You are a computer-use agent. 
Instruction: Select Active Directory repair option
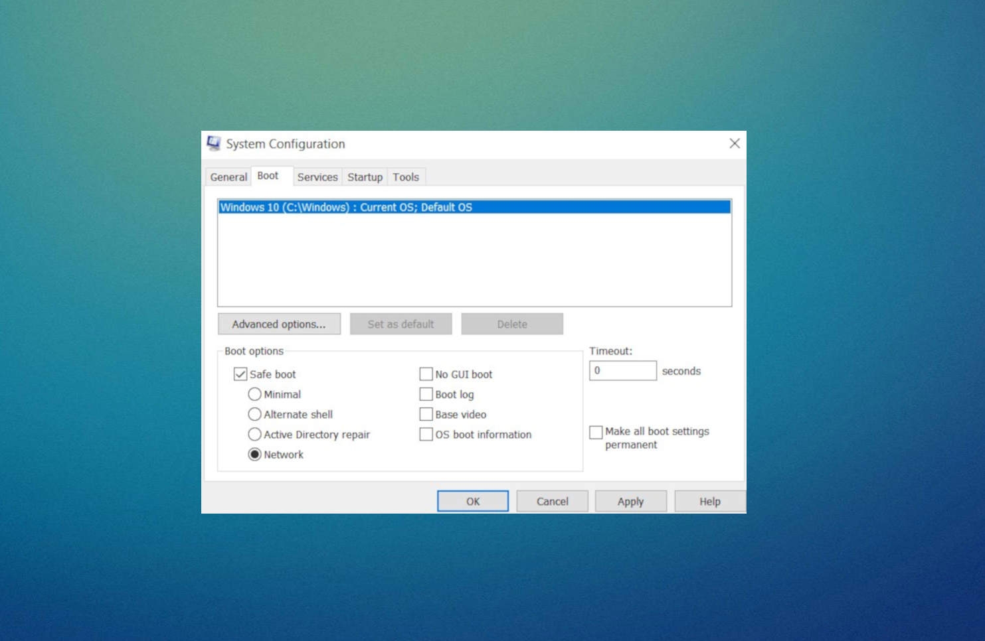(x=254, y=435)
